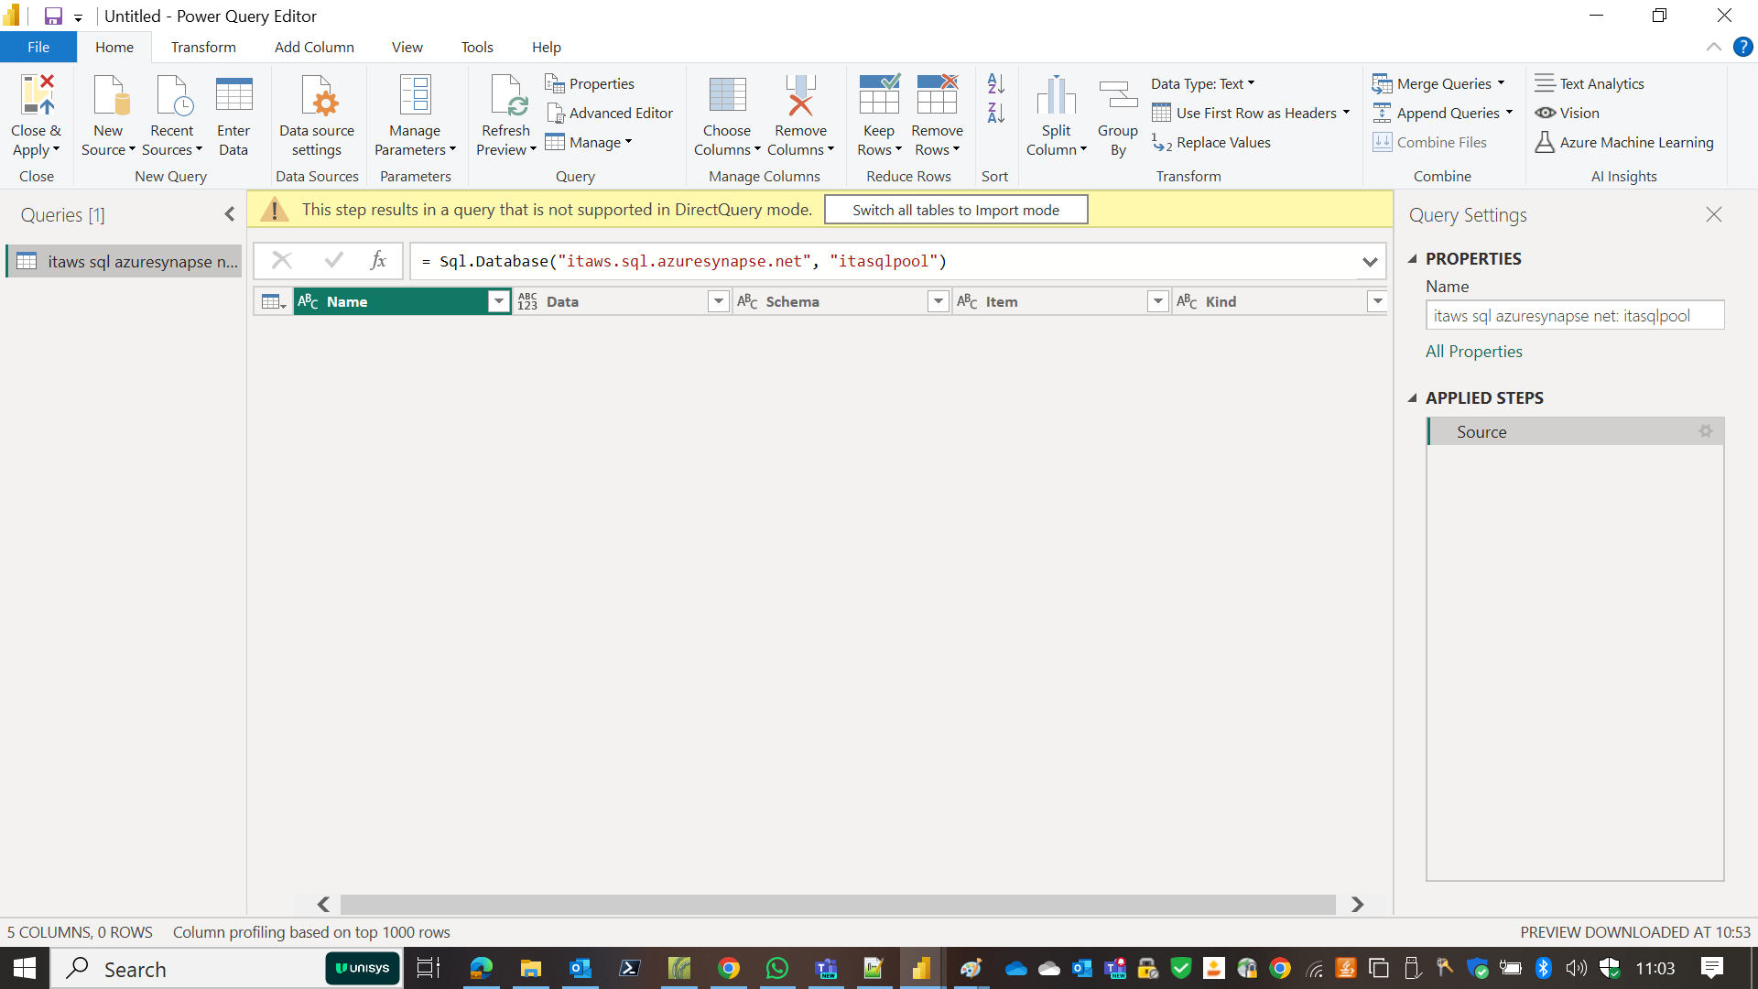Open Data column filter dropdown
Viewport: 1758px width, 989px height.
[719, 301]
